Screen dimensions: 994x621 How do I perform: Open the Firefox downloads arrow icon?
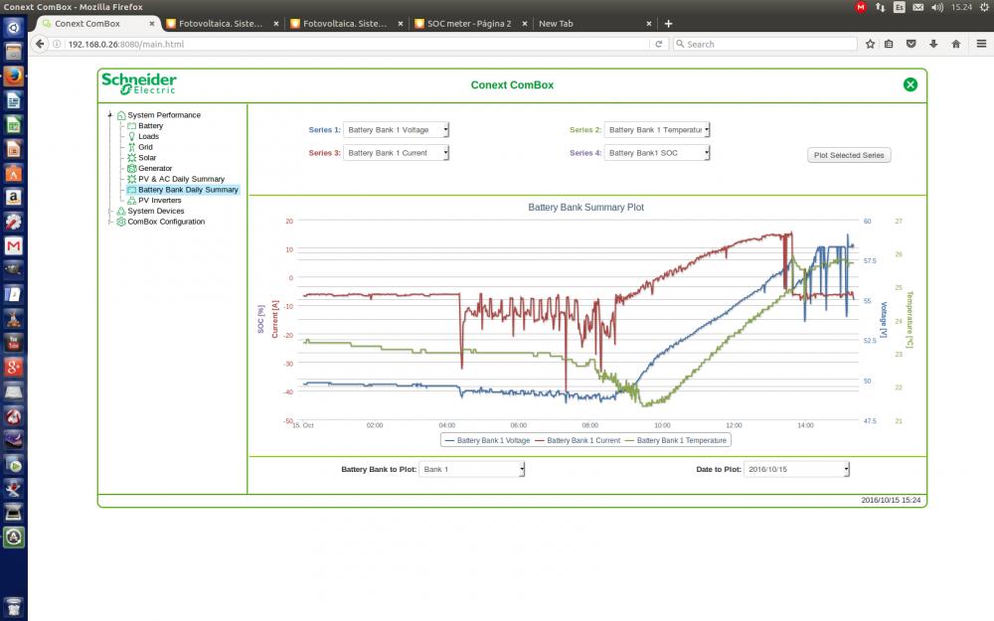(933, 44)
